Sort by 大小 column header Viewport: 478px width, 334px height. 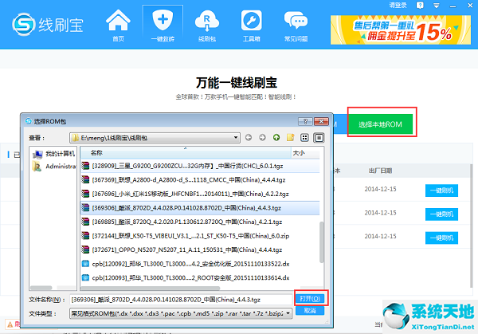(x=305, y=153)
